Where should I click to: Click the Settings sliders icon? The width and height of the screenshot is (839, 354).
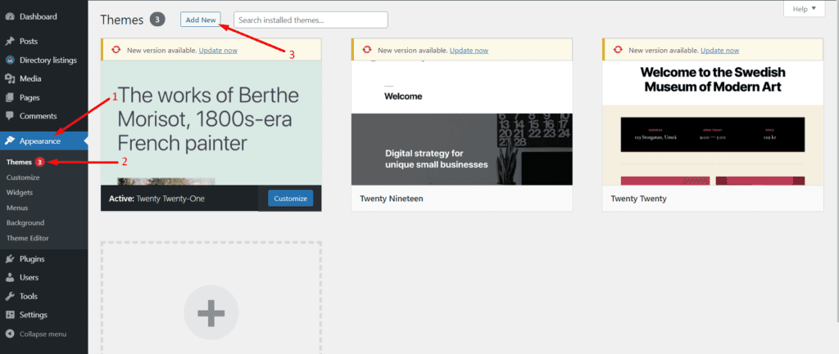pyautogui.click(x=10, y=315)
